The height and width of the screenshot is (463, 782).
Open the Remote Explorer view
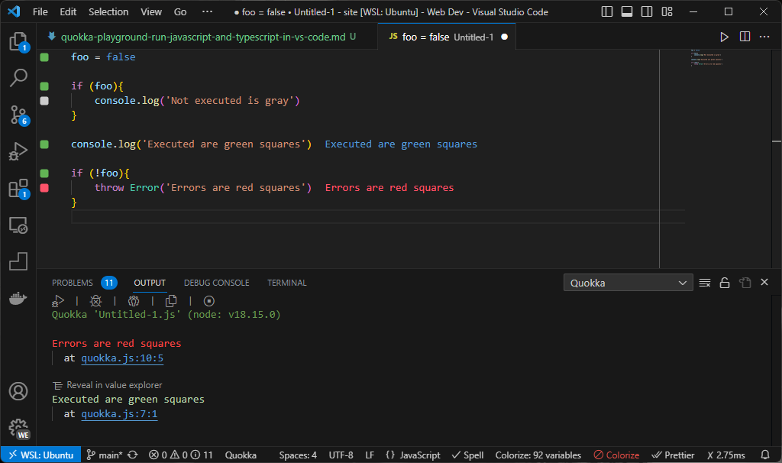[18, 225]
